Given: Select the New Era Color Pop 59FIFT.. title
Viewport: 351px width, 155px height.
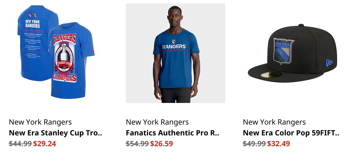Looking at the screenshot, I should (x=291, y=133).
